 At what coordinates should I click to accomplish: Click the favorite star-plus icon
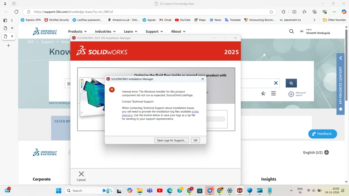263,94
